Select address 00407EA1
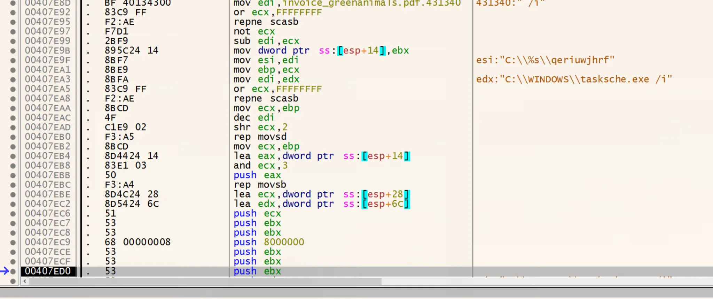Screen dimensions: 713x299 (x=48, y=70)
